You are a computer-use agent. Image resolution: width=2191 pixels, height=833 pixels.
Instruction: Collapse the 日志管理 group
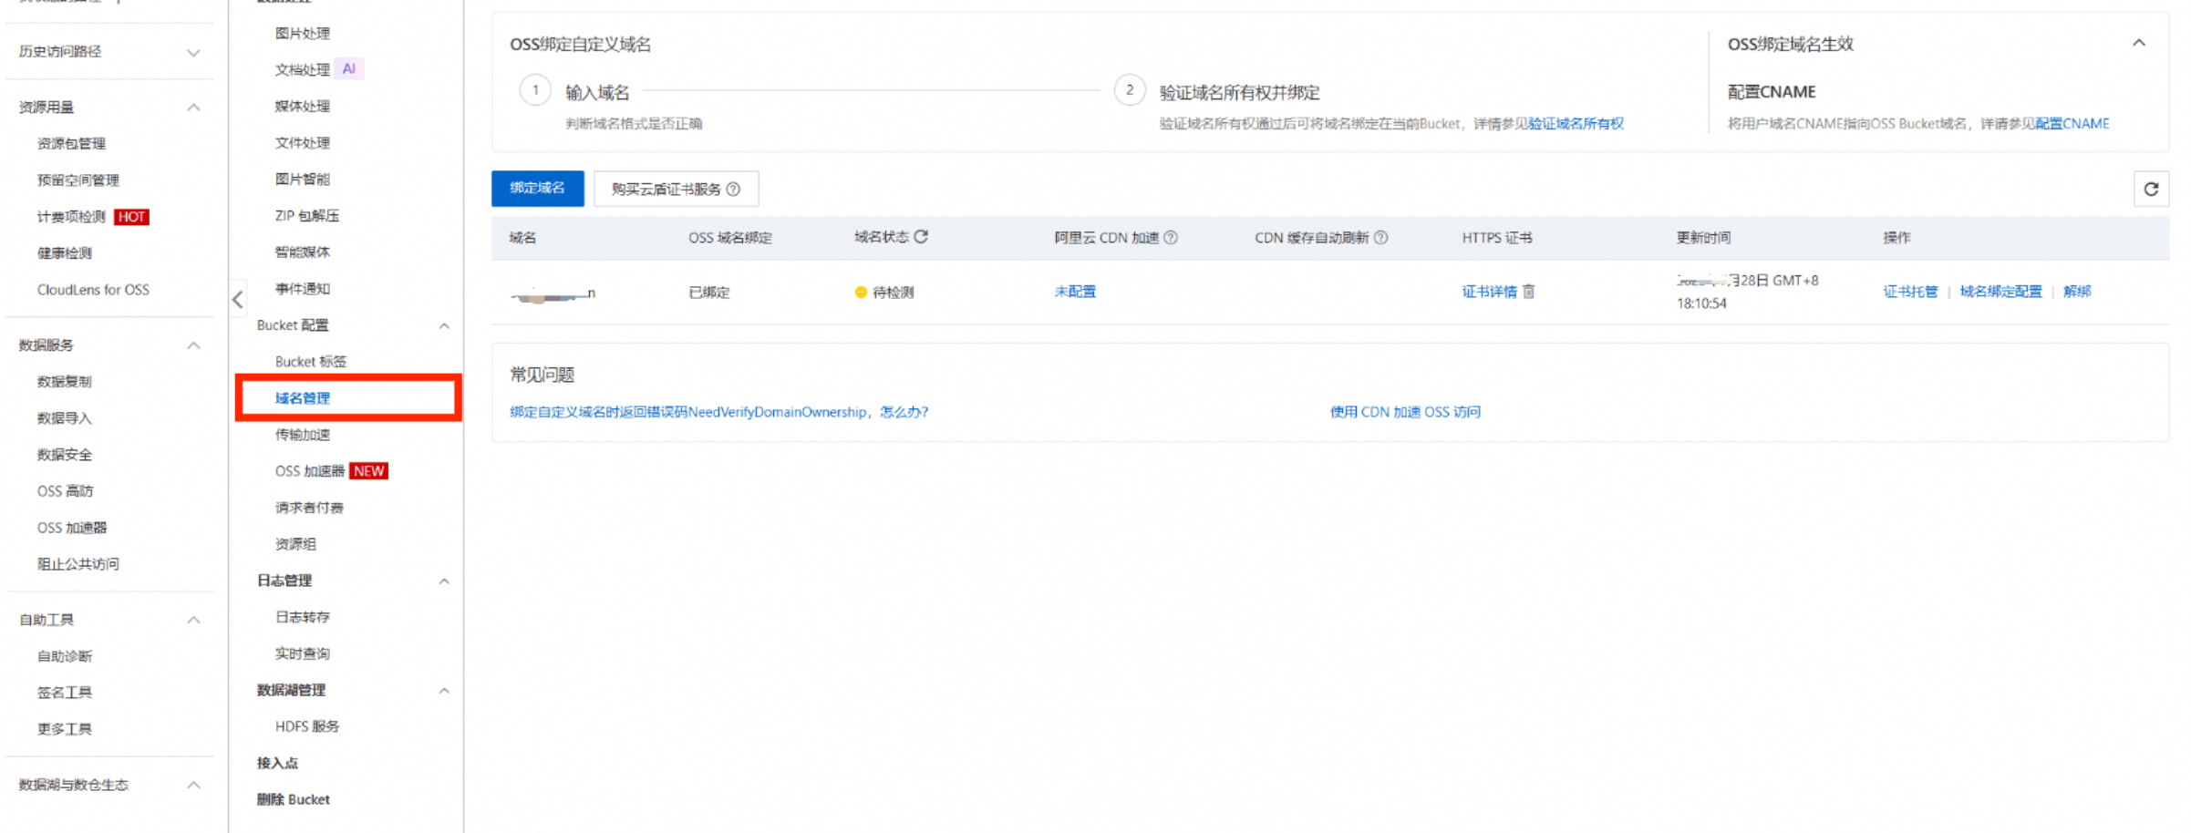tap(444, 581)
